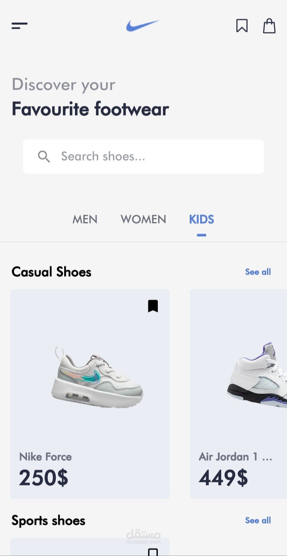See all Casual Shoes
Image resolution: width=287 pixels, height=556 pixels.
coord(258,272)
